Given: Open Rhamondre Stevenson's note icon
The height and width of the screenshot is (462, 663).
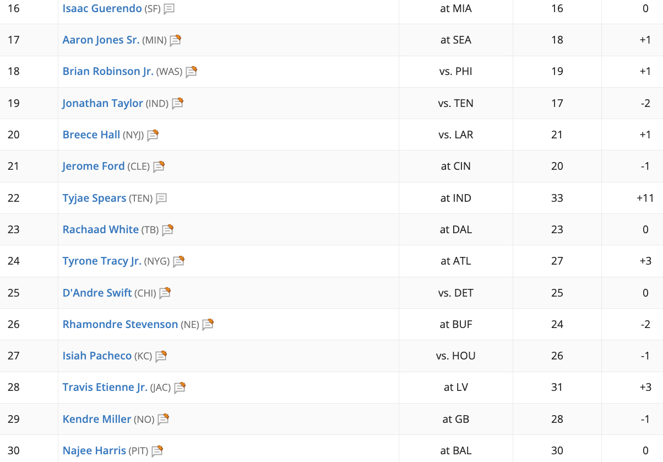Looking at the screenshot, I should [x=208, y=325].
